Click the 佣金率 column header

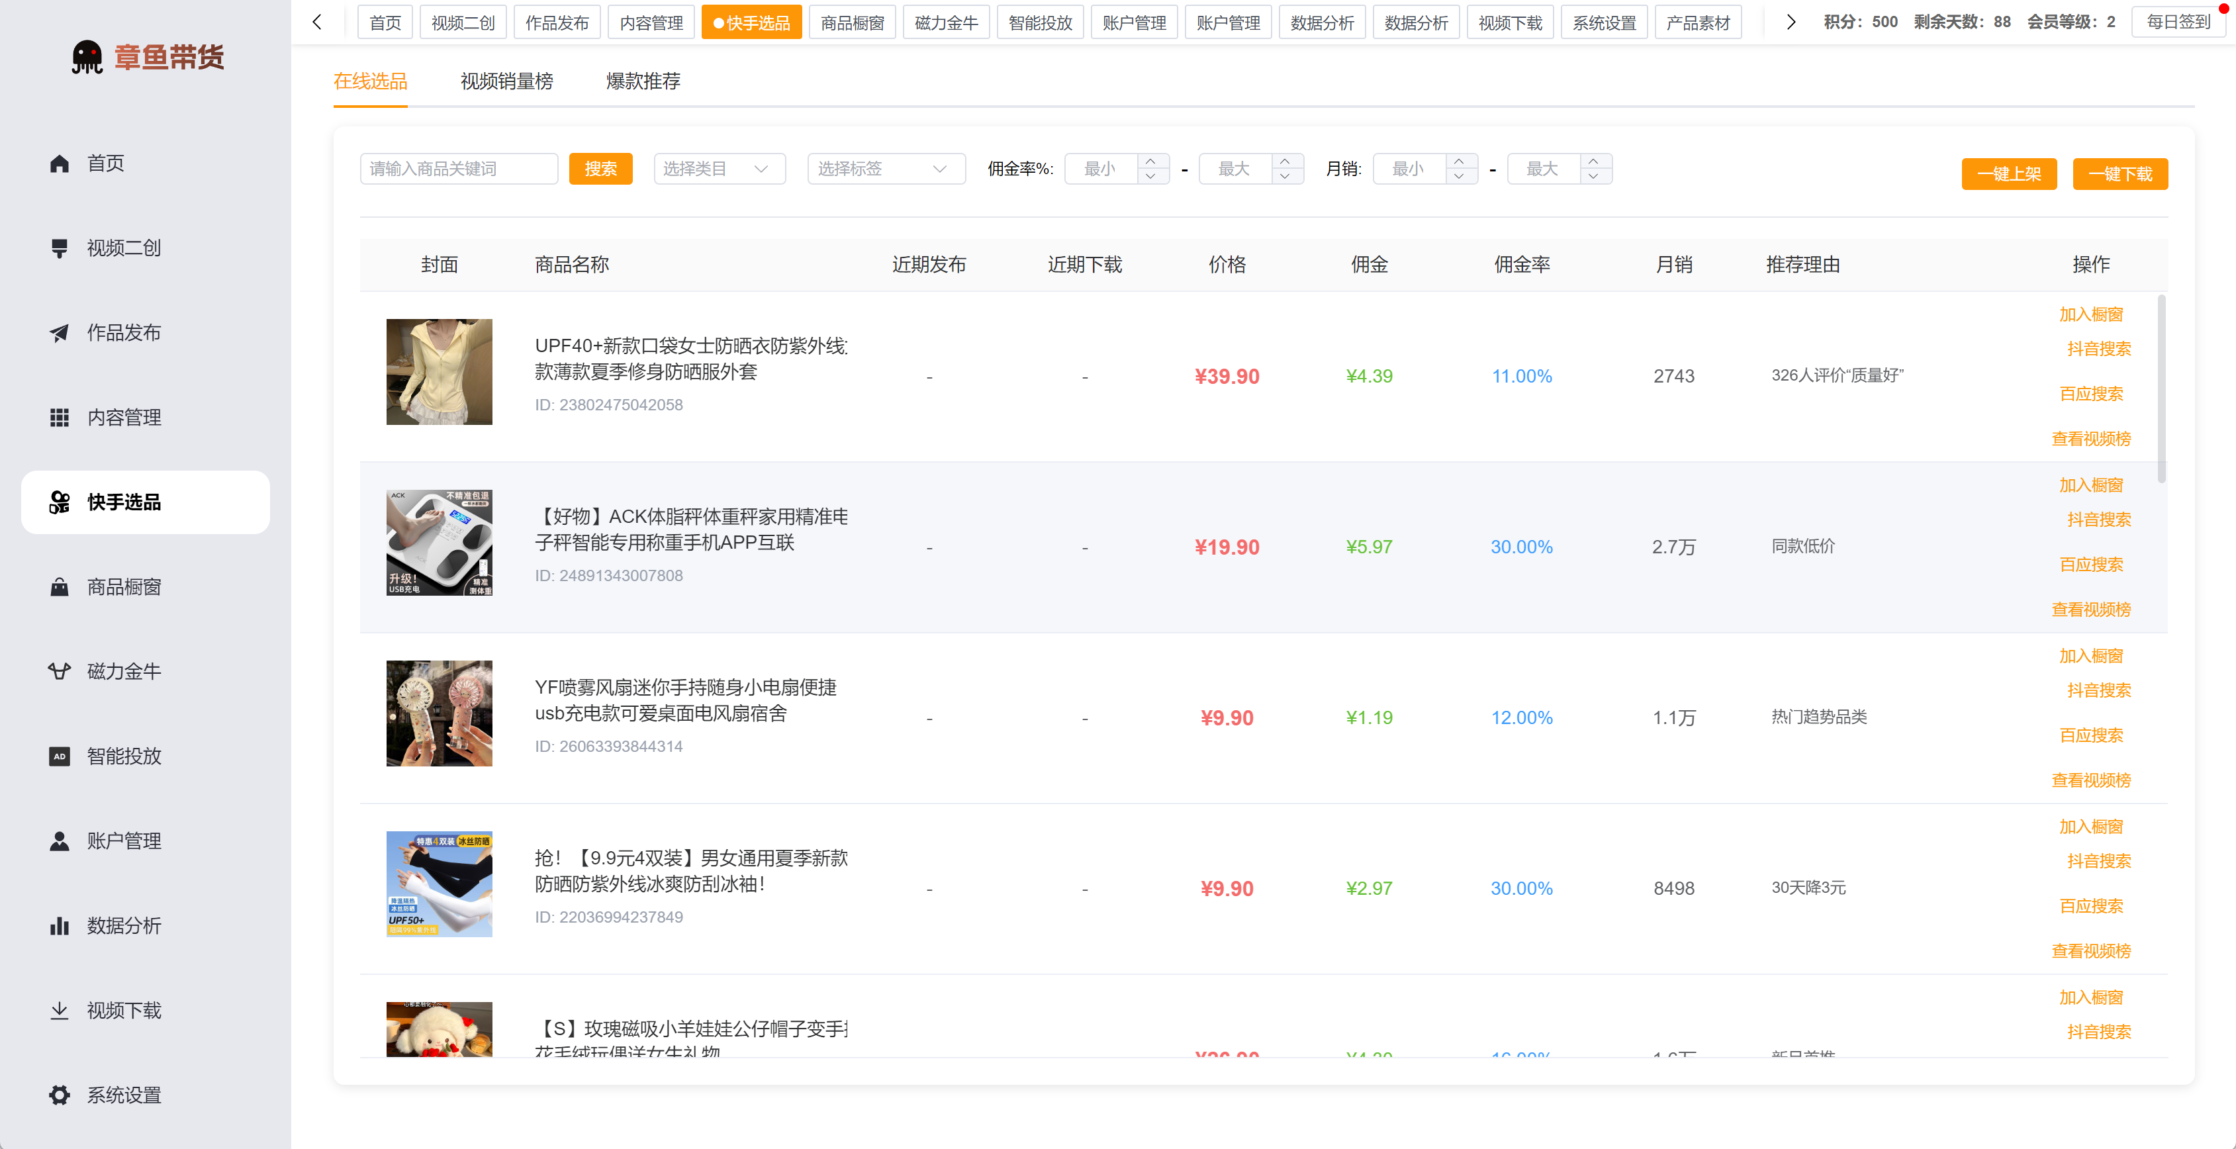(1522, 265)
